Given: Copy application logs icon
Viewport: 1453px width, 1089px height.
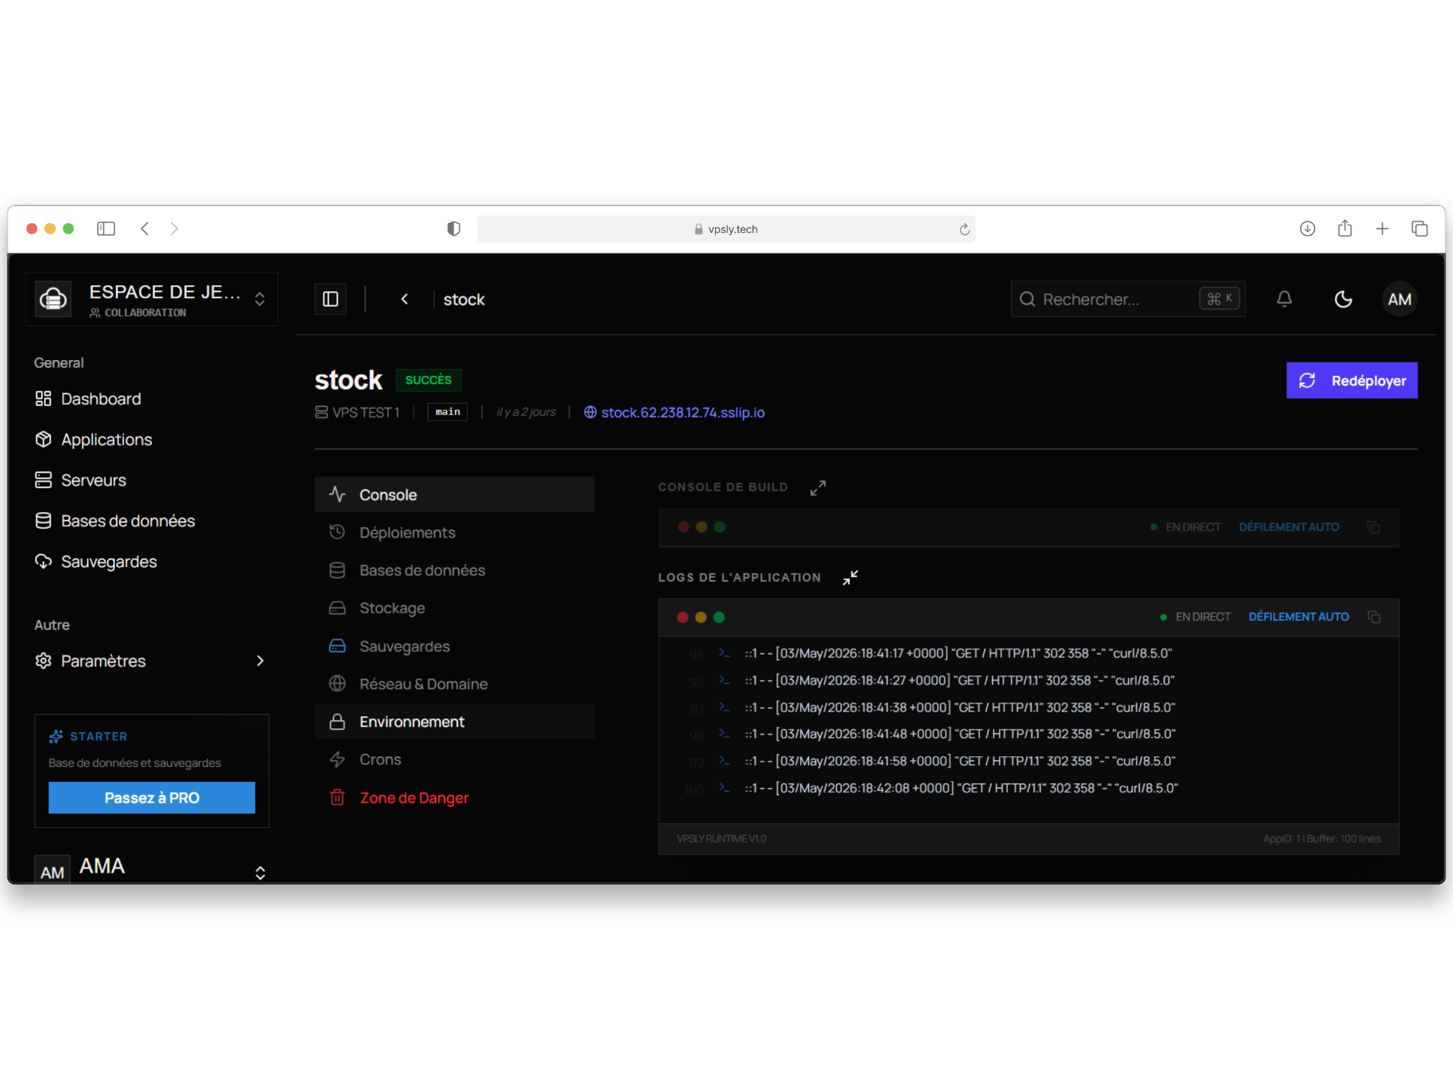Looking at the screenshot, I should point(1374,617).
